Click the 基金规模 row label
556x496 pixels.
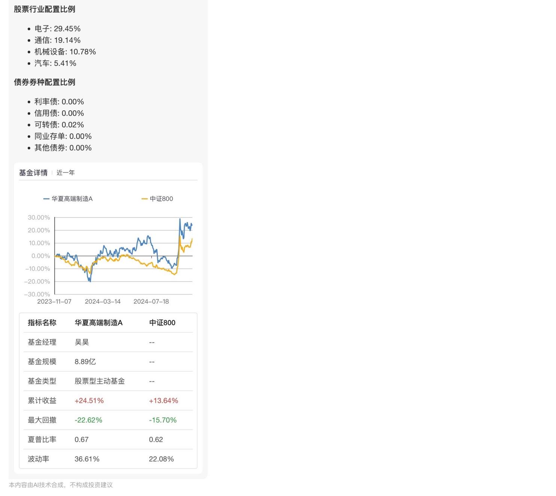point(42,362)
